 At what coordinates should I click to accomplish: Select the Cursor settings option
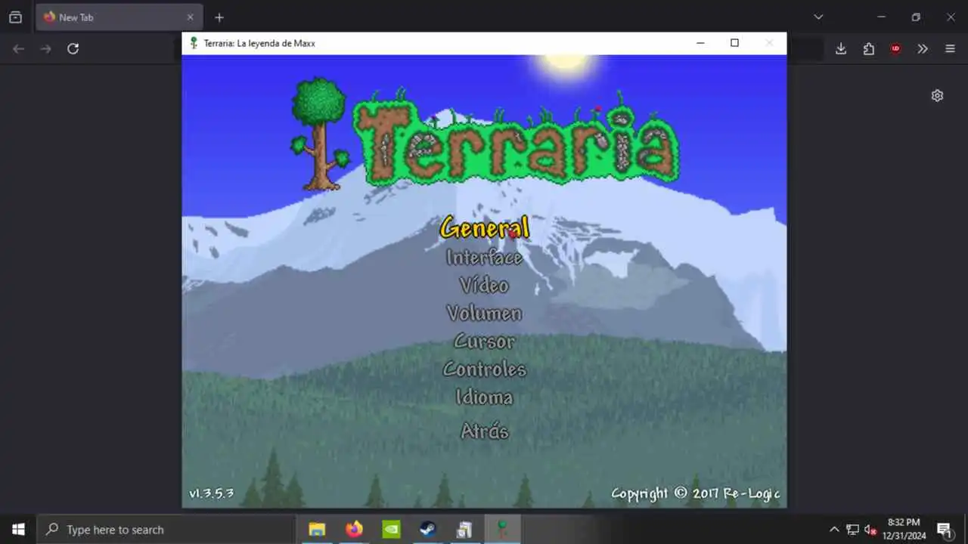[484, 342]
